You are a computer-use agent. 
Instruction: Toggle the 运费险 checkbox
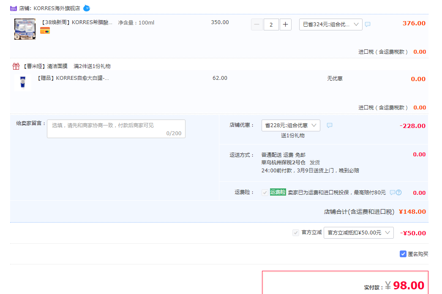(265, 193)
